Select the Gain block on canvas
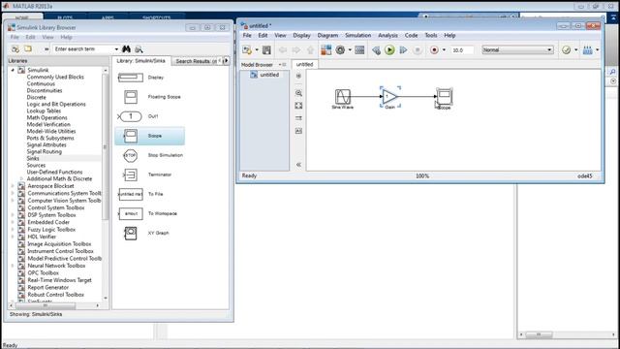This screenshot has height=349, width=620. pos(389,97)
